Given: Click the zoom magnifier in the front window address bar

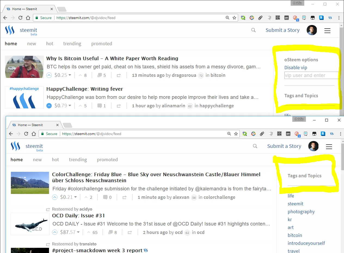Looking at the screenshot, I should (x=229, y=134).
